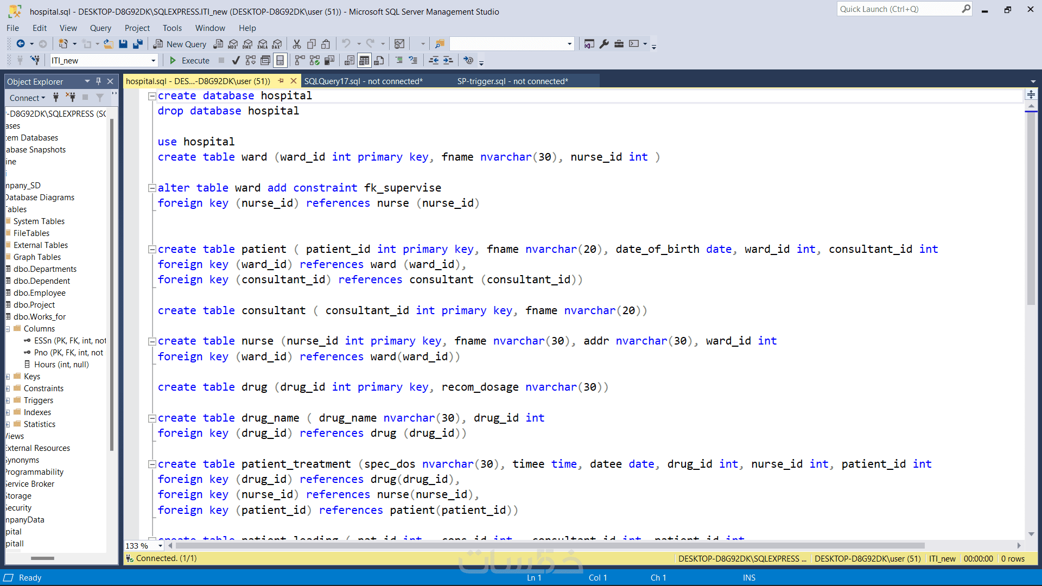Click the Execute button
The height and width of the screenshot is (586, 1042).
(189, 60)
